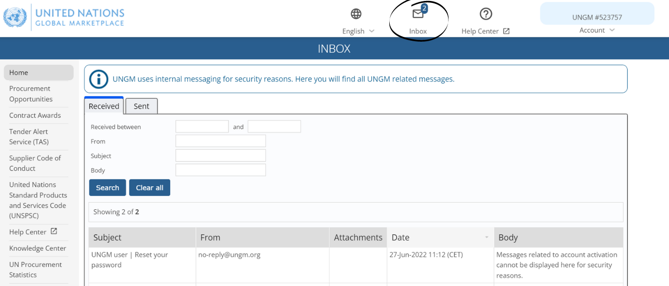Open United Nations Standard Products and Services Code
The width and height of the screenshot is (669, 286).
click(x=38, y=200)
